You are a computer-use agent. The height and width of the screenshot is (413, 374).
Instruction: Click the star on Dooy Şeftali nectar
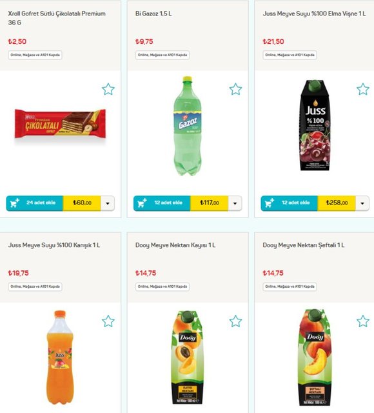pyautogui.click(x=363, y=321)
